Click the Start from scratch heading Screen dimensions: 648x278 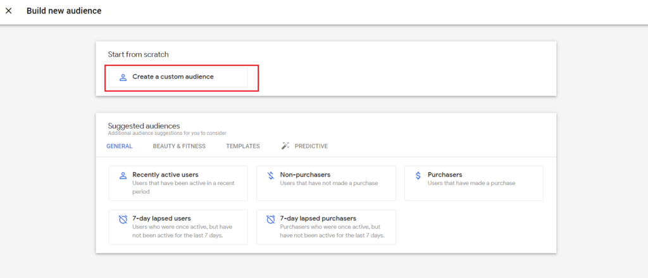click(x=138, y=54)
